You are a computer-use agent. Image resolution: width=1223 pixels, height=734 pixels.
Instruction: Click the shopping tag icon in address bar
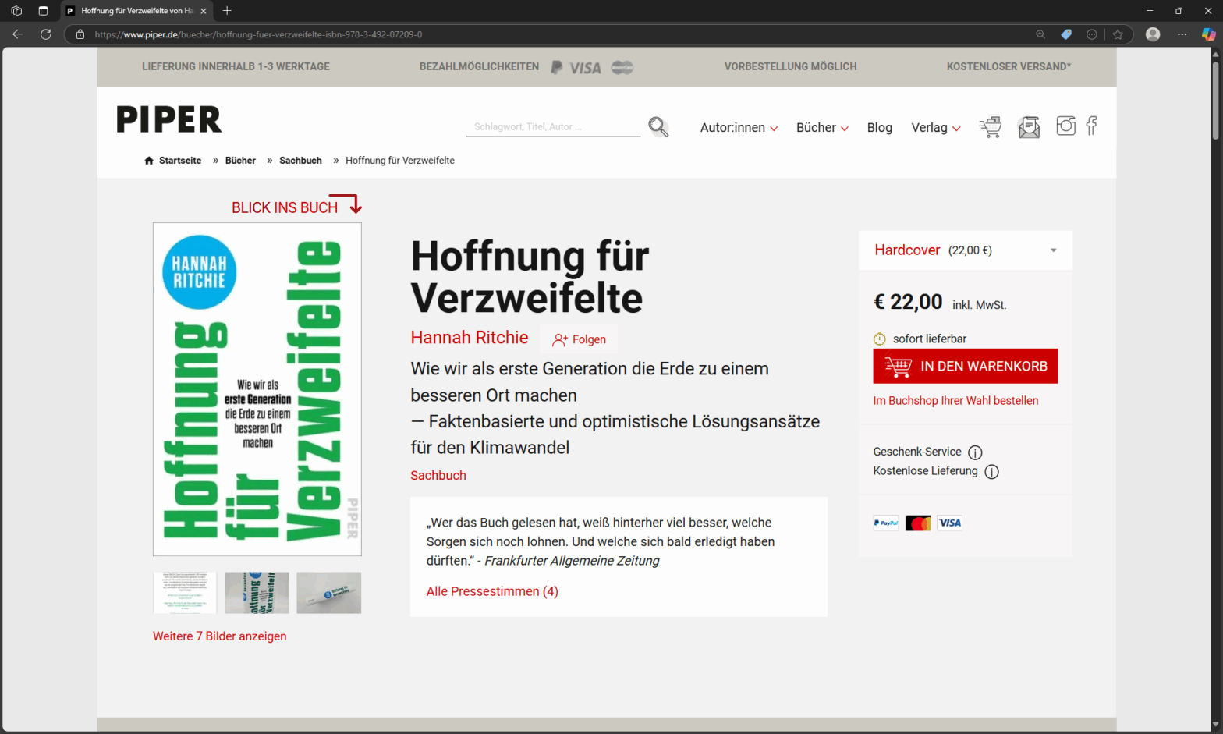[1066, 34]
